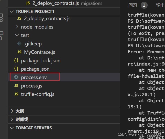Collapse the test folder chevron

coord(17,35)
